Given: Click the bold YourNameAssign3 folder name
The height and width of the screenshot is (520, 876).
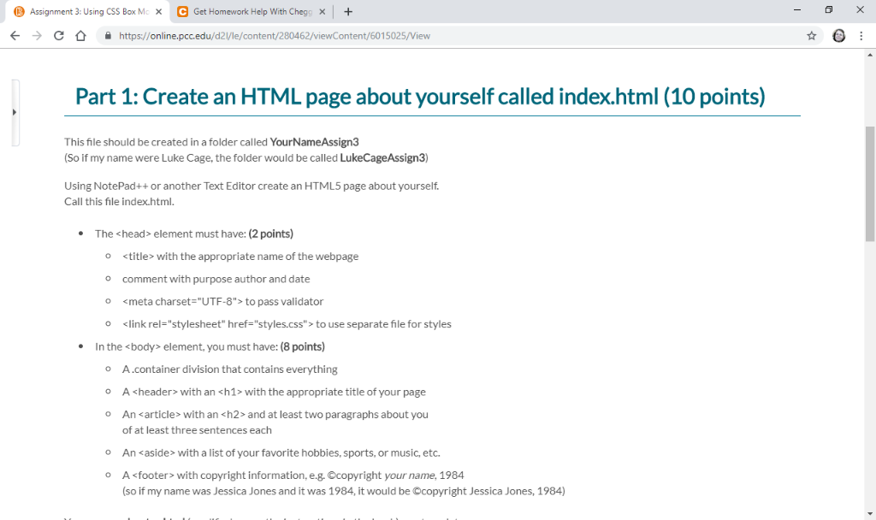Looking at the screenshot, I should [314, 142].
